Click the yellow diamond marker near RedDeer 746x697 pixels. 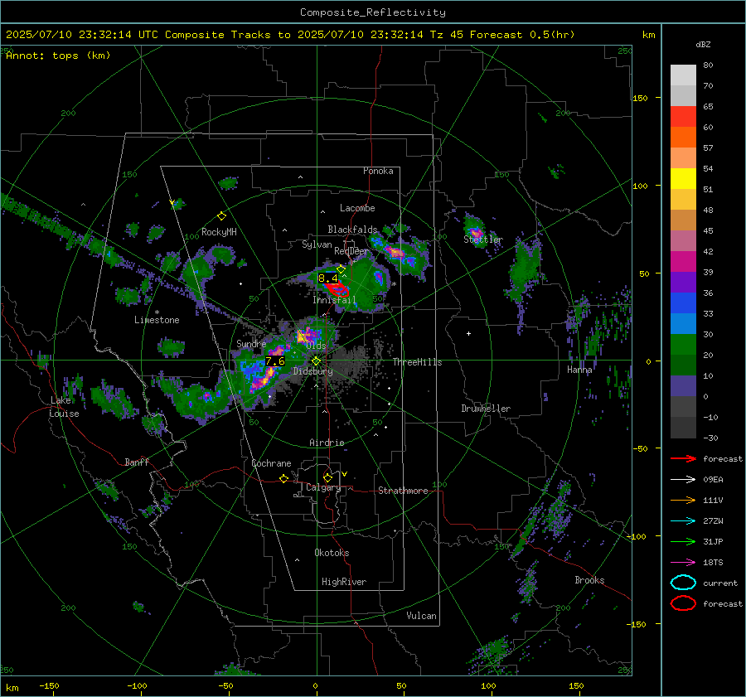pyautogui.click(x=341, y=269)
